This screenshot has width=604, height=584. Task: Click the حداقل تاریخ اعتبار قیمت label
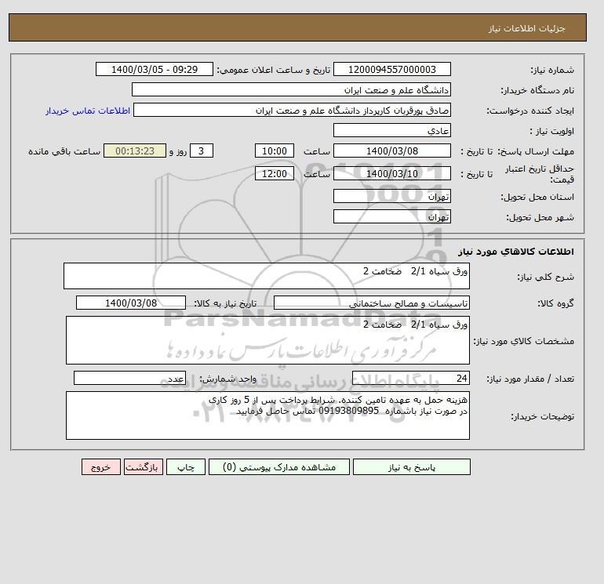tap(540, 173)
